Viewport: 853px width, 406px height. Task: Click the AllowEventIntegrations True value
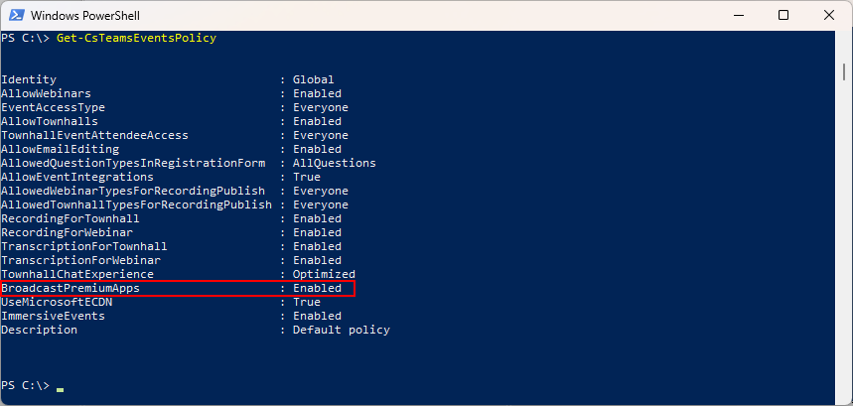(x=307, y=177)
